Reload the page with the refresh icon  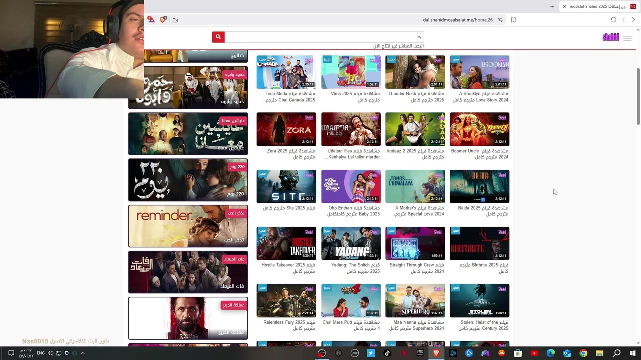tap(613, 20)
